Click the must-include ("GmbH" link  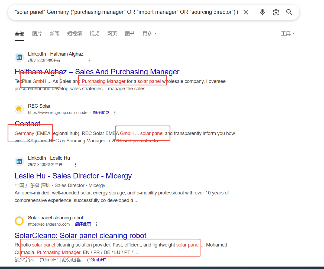(96, 260)
